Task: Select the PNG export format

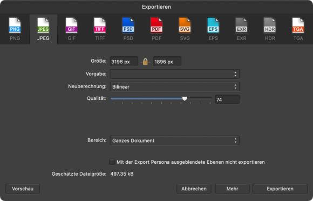Action: point(15,29)
